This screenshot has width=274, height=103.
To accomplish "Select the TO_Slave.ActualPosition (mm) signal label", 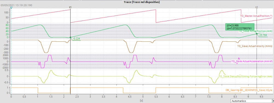I will pyautogui.click(x=255, y=31).
